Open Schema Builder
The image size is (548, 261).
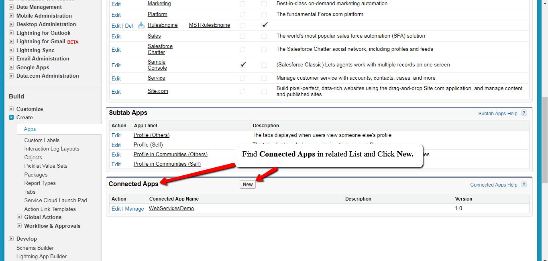click(35, 248)
